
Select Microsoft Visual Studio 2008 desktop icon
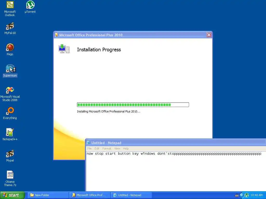[x=10, y=94]
